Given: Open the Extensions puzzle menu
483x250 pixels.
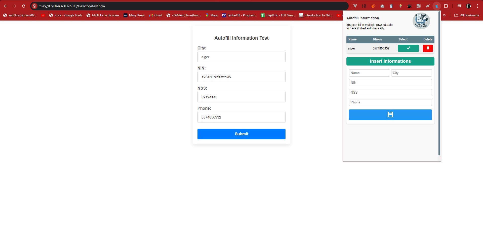Looking at the screenshot, I should [446, 6].
